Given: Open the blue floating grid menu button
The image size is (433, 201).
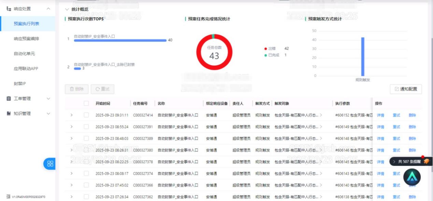Looking at the screenshot, I should coord(50,164).
